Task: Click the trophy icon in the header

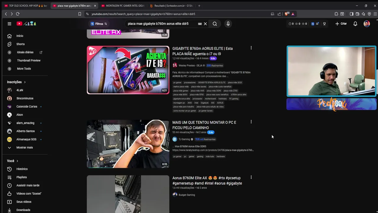Action: 324,24
